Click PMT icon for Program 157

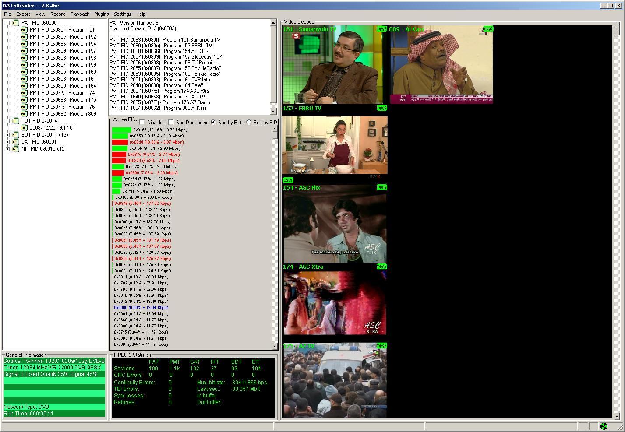pos(24,51)
